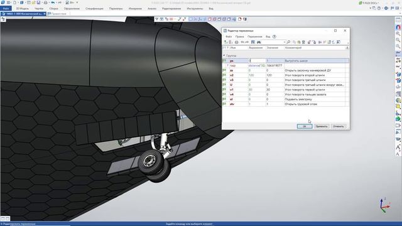
Task: Open the Анализ ribbon tab
Action: point(152,8)
